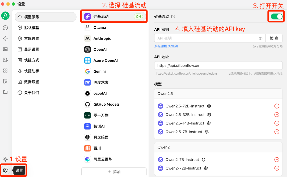Click the Qwen2 model group header
The width and height of the screenshot is (287, 177).
point(218,147)
